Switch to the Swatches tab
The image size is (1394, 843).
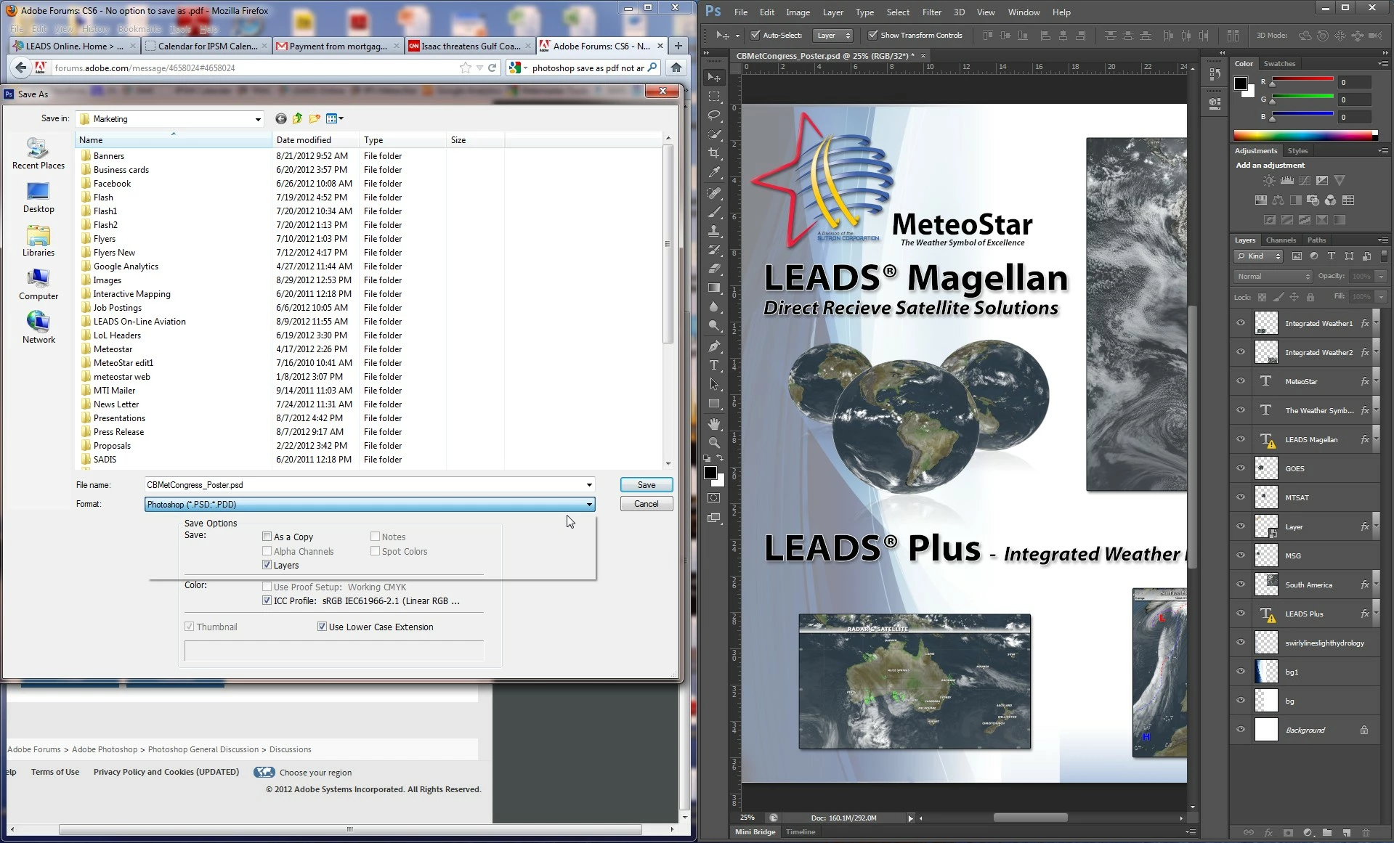pos(1279,63)
